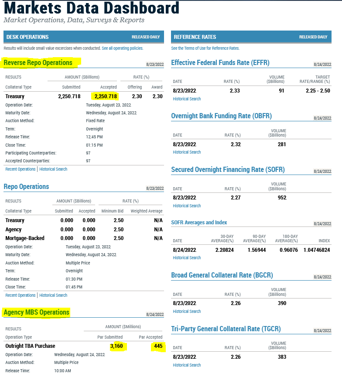The image size is (342, 374).
Task: Click the Agency MBS date 8/24/2022
Action: click(x=155, y=315)
